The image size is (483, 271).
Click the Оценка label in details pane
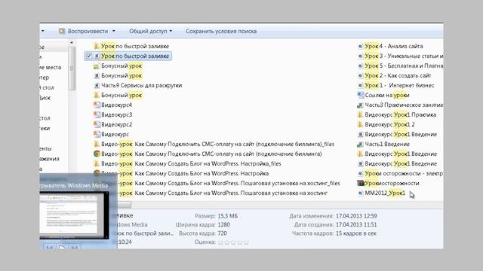point(205,242)
